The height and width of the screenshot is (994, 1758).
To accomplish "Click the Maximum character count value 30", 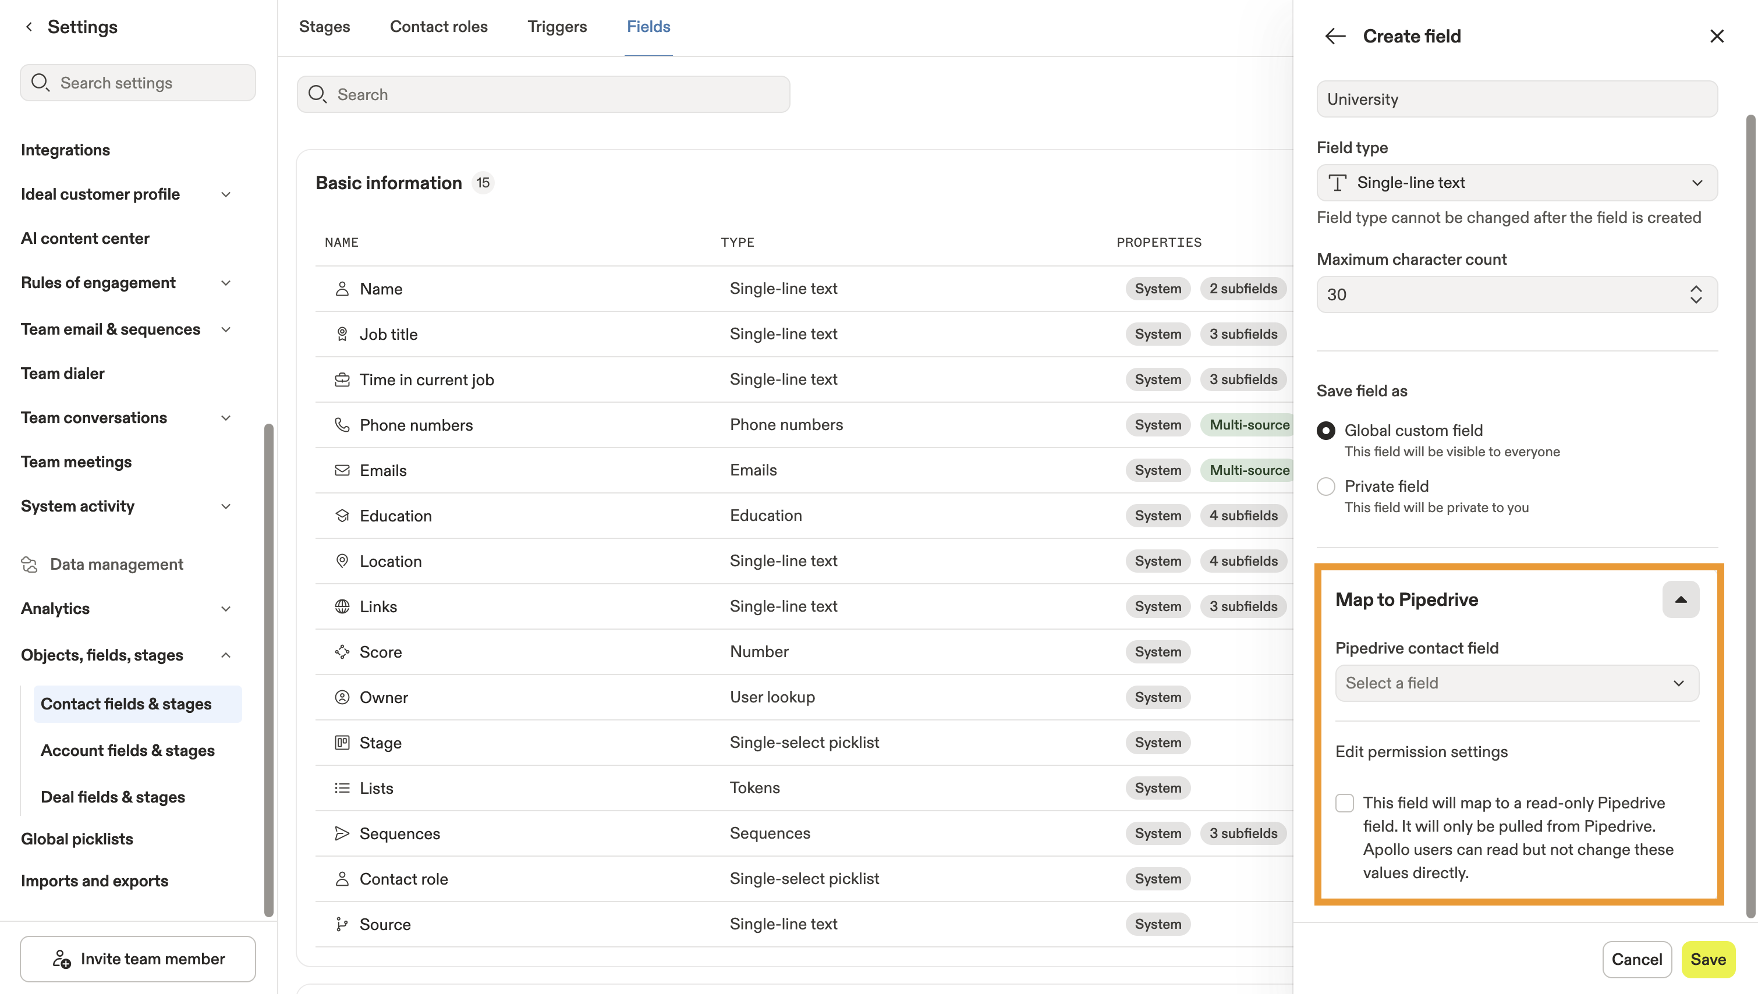I will tap(1337, 294).
